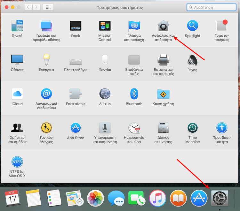The width and height of the screenshot is (240, 211).
Task: Open Messages in the Dock
Action: [x=116, y=198]
